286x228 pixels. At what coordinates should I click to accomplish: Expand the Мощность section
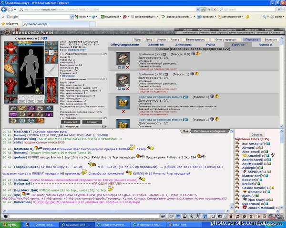point(61,126)
